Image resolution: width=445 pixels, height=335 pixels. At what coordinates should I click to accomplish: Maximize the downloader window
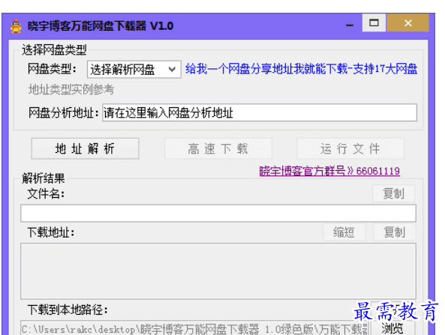(x=374, y=22)
